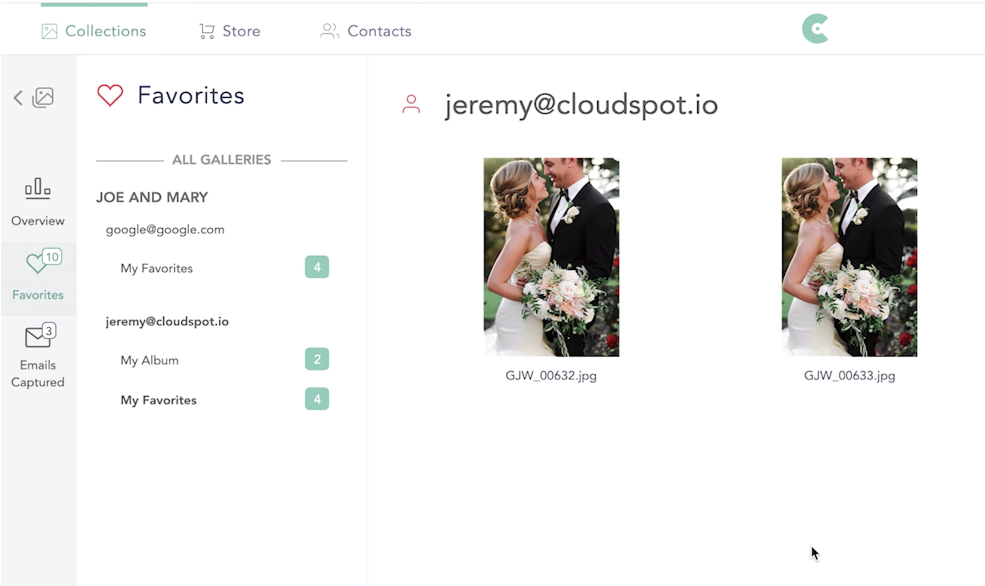Click the red heart icon beside Favorites heading
This screenshot has width=985, height=586.
point(110,96)
